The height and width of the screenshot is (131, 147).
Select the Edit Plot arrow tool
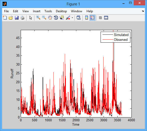[31, 18]
